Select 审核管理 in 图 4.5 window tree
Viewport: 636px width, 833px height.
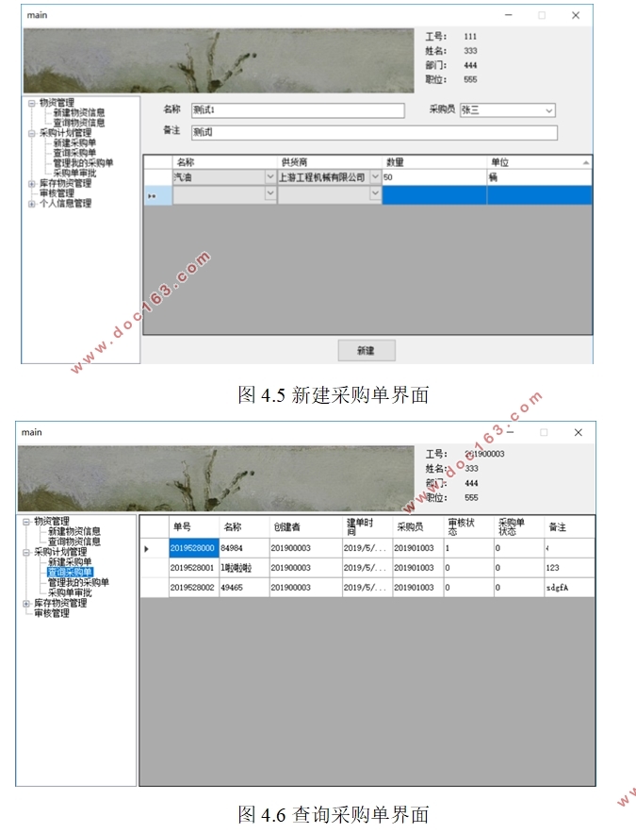57,194
